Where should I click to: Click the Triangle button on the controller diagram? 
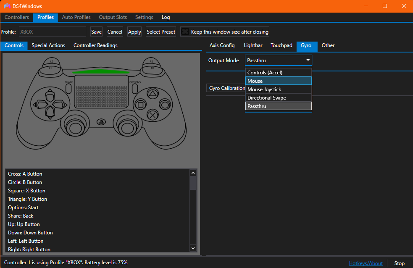pos(153,94)
